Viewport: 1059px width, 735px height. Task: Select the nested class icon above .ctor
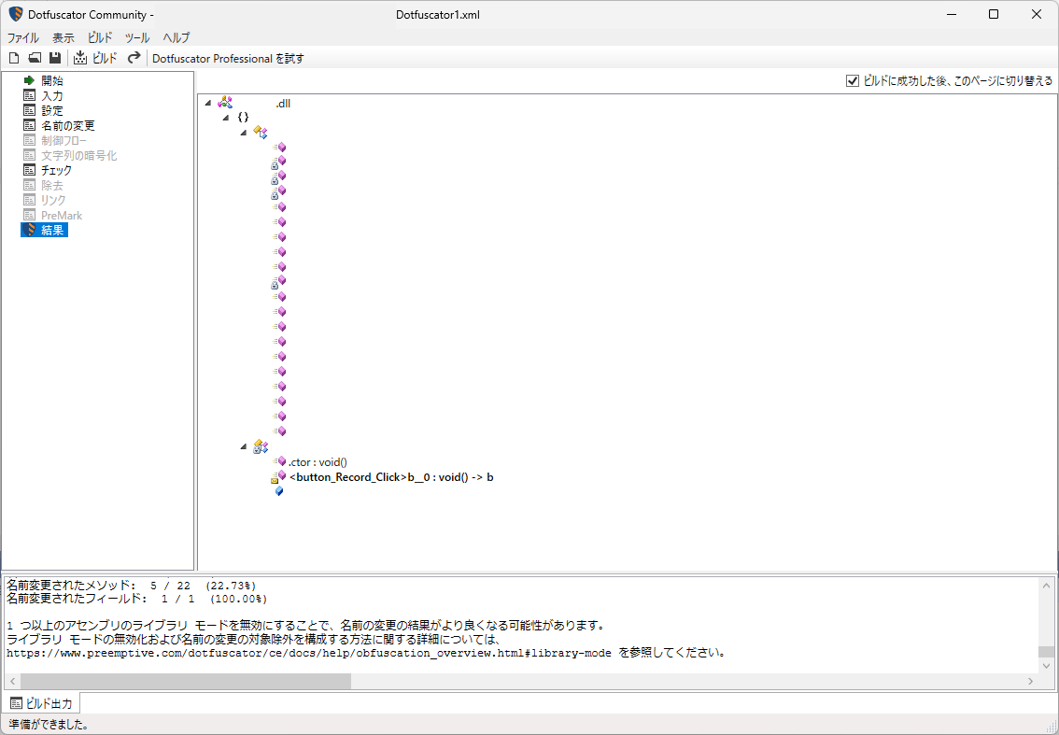coord(261,446)
